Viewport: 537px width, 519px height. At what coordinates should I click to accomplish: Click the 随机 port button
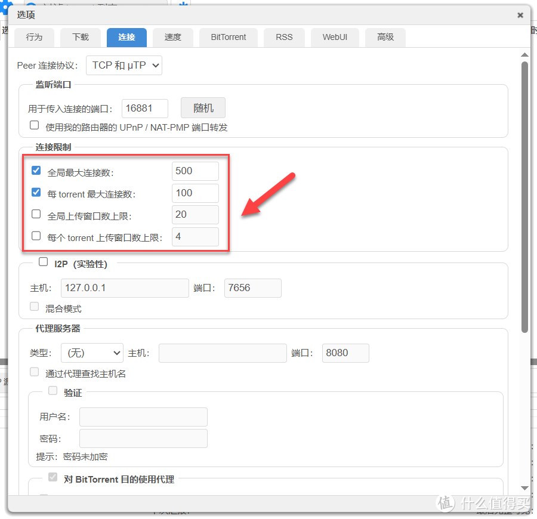pyautogui.click(x=203, y=108)
